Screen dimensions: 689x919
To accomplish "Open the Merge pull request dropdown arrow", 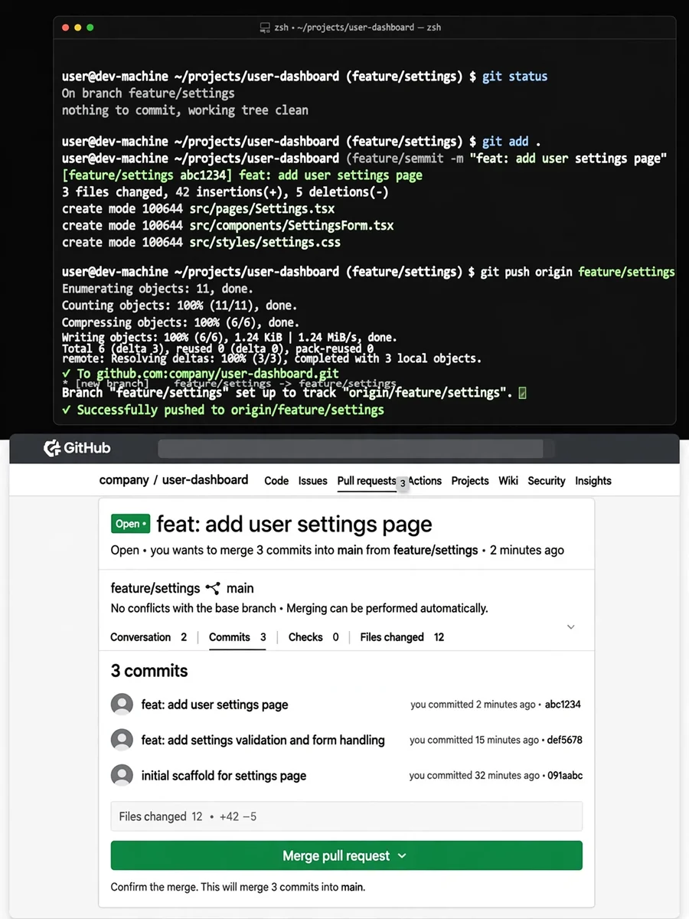I will (402, 856).
